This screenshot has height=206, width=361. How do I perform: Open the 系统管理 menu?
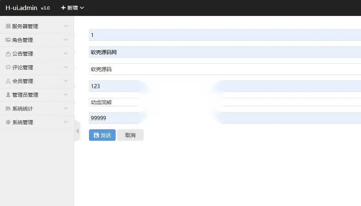pyautogui.click(x=37, y=122)
